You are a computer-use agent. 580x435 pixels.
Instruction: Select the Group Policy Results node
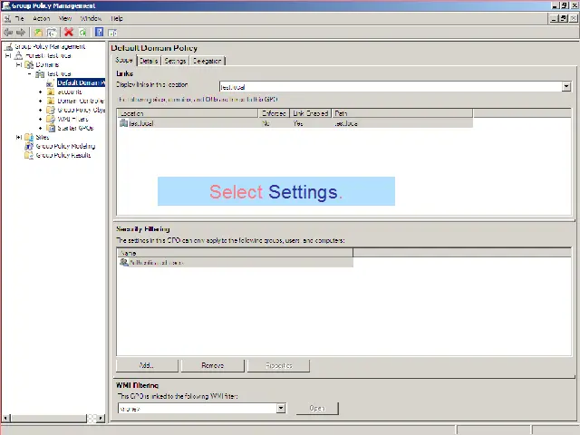pos(63,155)
